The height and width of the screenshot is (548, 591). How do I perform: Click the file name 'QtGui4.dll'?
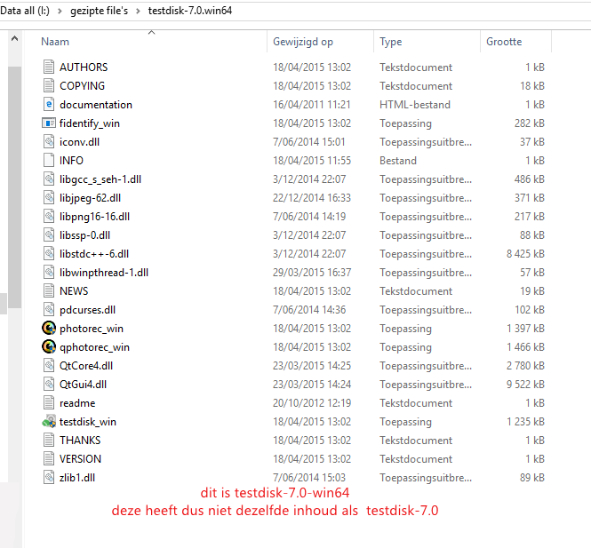[x=83, y=385]
